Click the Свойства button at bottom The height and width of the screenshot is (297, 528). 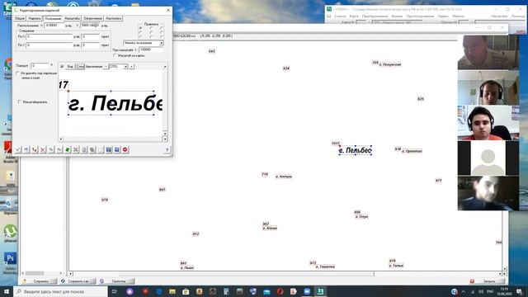[x=117, y=281]
